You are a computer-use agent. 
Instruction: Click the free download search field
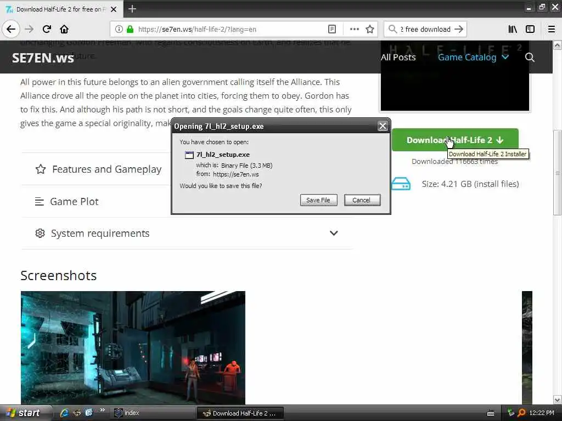[425, 30]
